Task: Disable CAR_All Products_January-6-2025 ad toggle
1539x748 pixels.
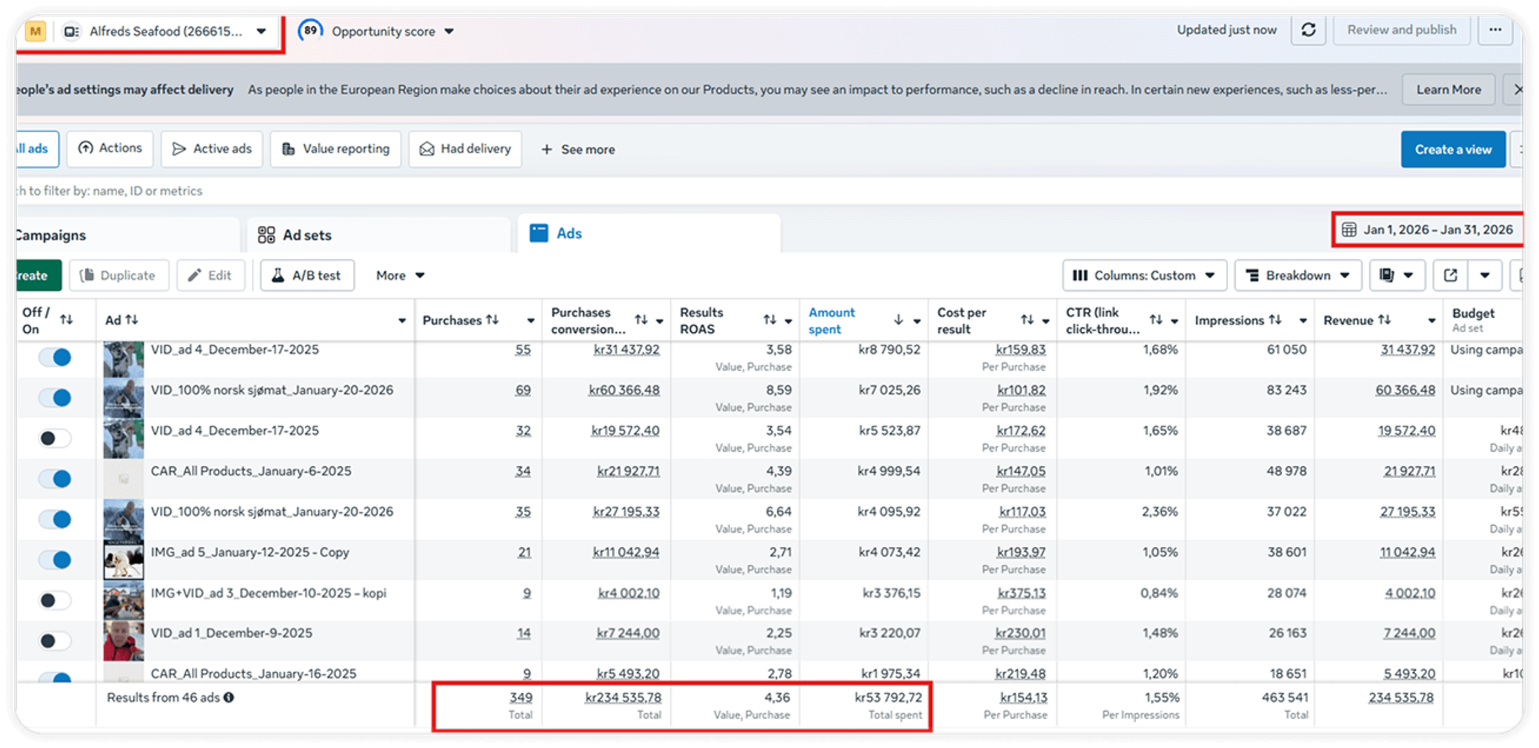Action: [x=55, y=478]
